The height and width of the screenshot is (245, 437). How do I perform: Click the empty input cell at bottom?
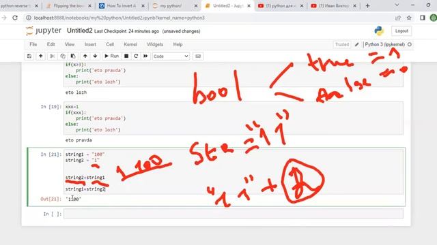pos(234,214)
